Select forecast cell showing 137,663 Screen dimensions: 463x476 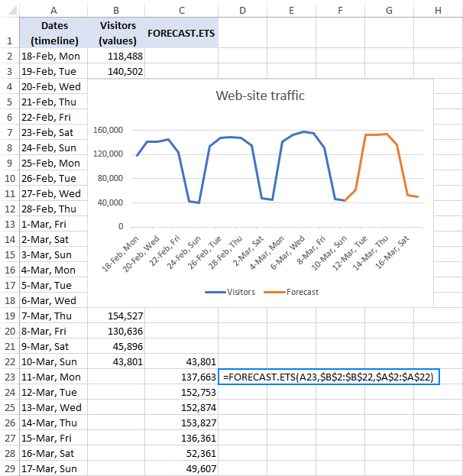point(182,377)
